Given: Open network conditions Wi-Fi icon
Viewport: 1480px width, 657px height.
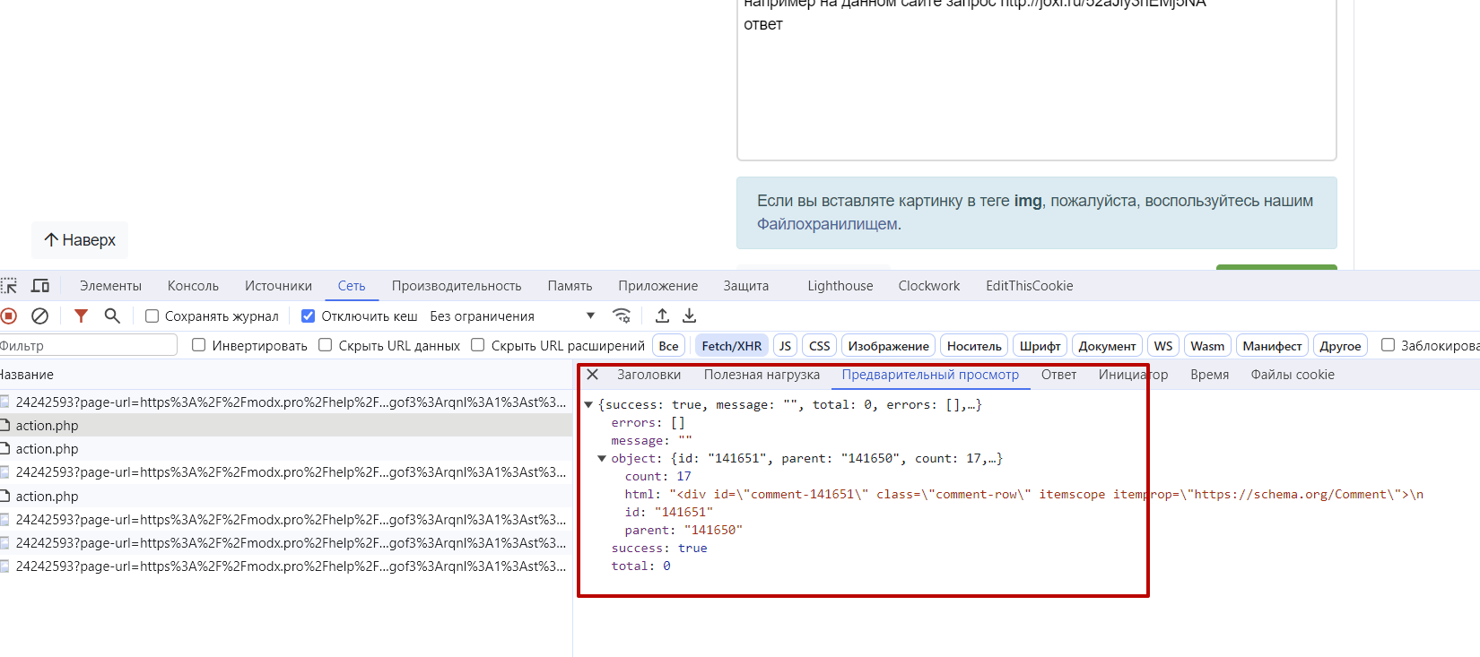Looking at the screenshot, I should [x=621, y=316].
